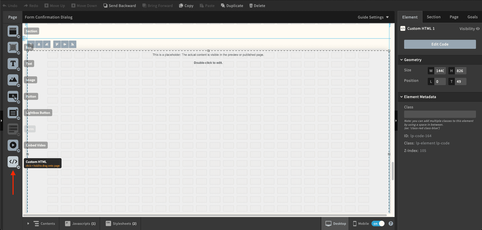Toggle the Mobile on switch

point(378,223)
